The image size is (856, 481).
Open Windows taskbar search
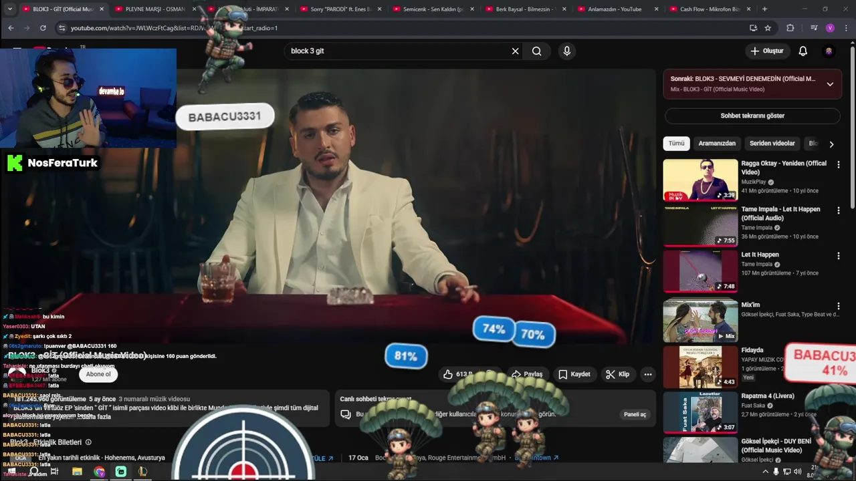point(33,472)
